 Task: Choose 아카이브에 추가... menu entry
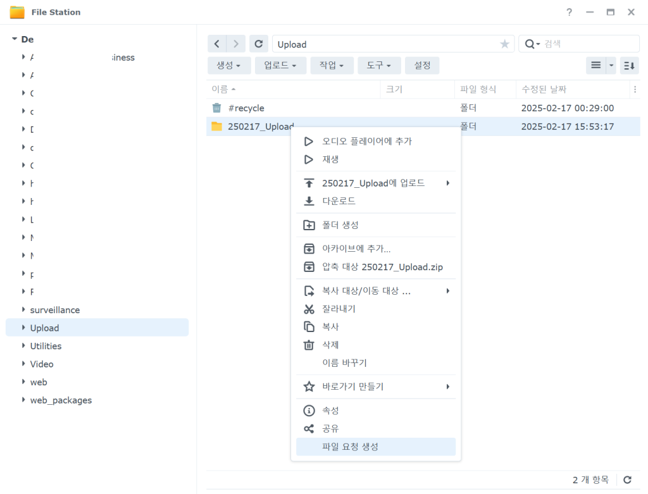(x=376, y=249)
